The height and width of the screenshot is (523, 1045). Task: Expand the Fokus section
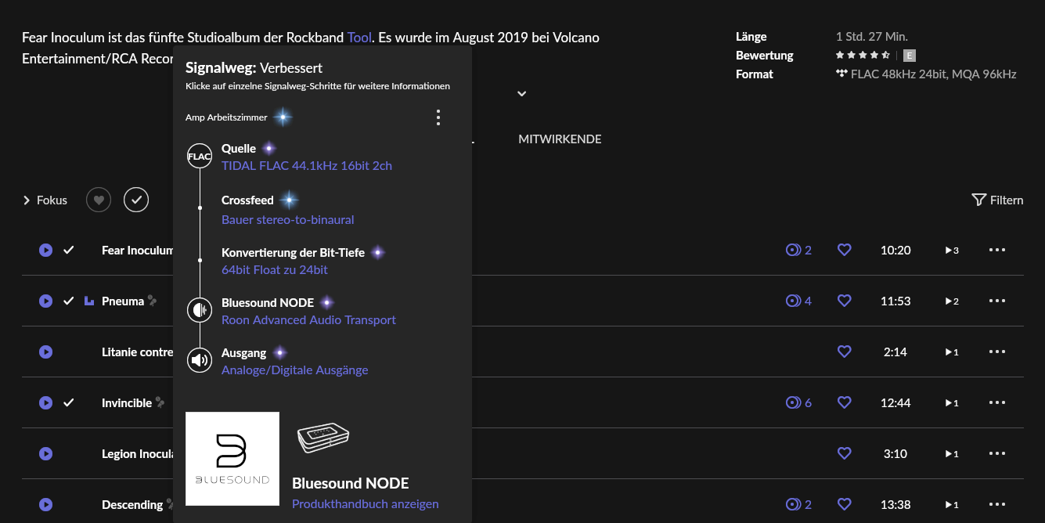click(45, 200)
